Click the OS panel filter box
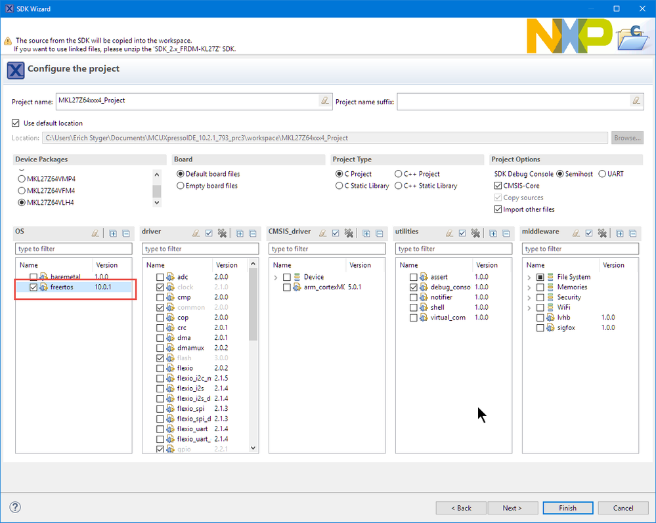 tap(74, 249)
